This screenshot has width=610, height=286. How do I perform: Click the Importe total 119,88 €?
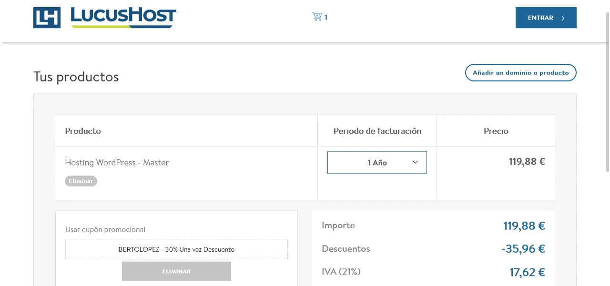tap(524, 226)
